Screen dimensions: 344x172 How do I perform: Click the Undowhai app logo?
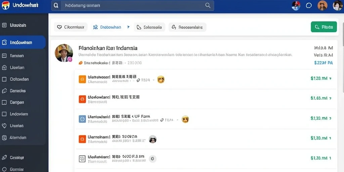pyautogui.click(x=5, y=5)
